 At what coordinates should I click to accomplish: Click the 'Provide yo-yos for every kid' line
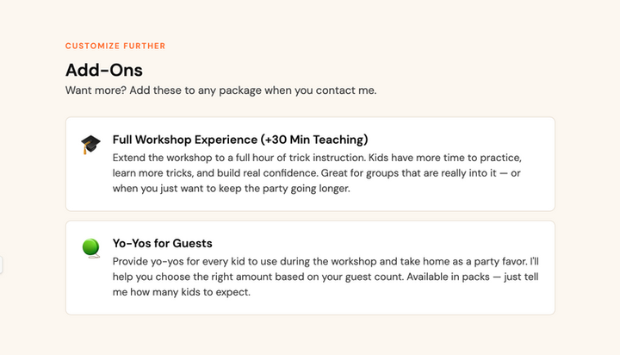pyautogui.click(x=325, y=262)
